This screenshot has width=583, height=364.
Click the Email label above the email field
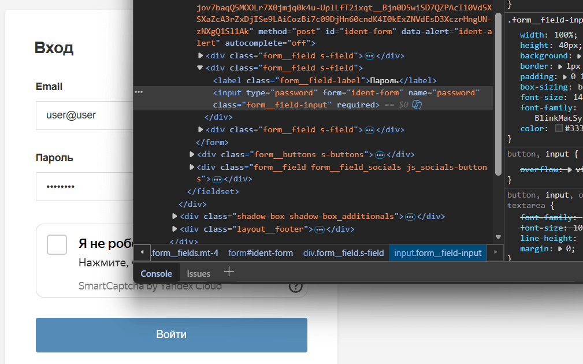coord(49,87)
